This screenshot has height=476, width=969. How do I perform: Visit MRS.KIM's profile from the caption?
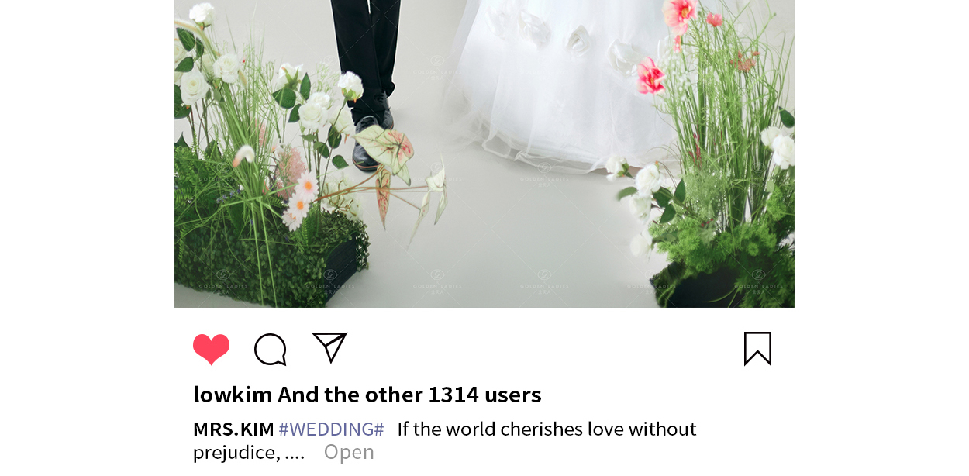click(233, 429)
